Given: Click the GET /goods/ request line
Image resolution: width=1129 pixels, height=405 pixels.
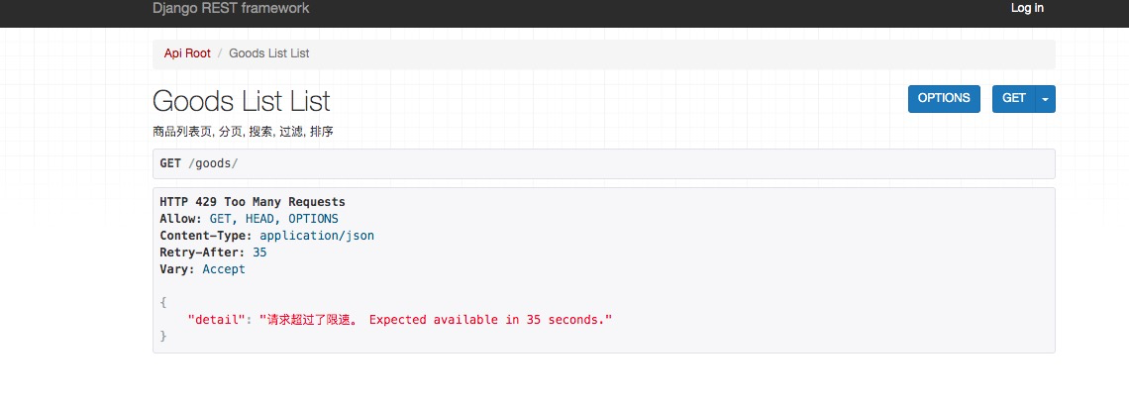Looking at the screenshot, I should point(603,164).
